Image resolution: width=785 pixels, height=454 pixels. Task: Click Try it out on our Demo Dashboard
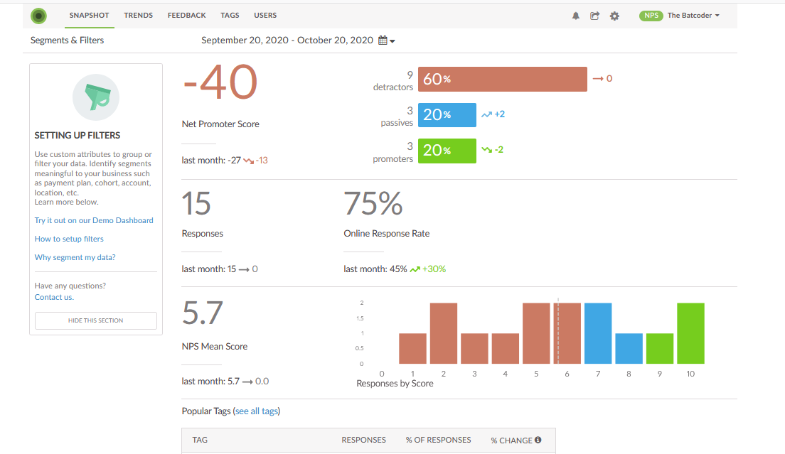(94, 220)
